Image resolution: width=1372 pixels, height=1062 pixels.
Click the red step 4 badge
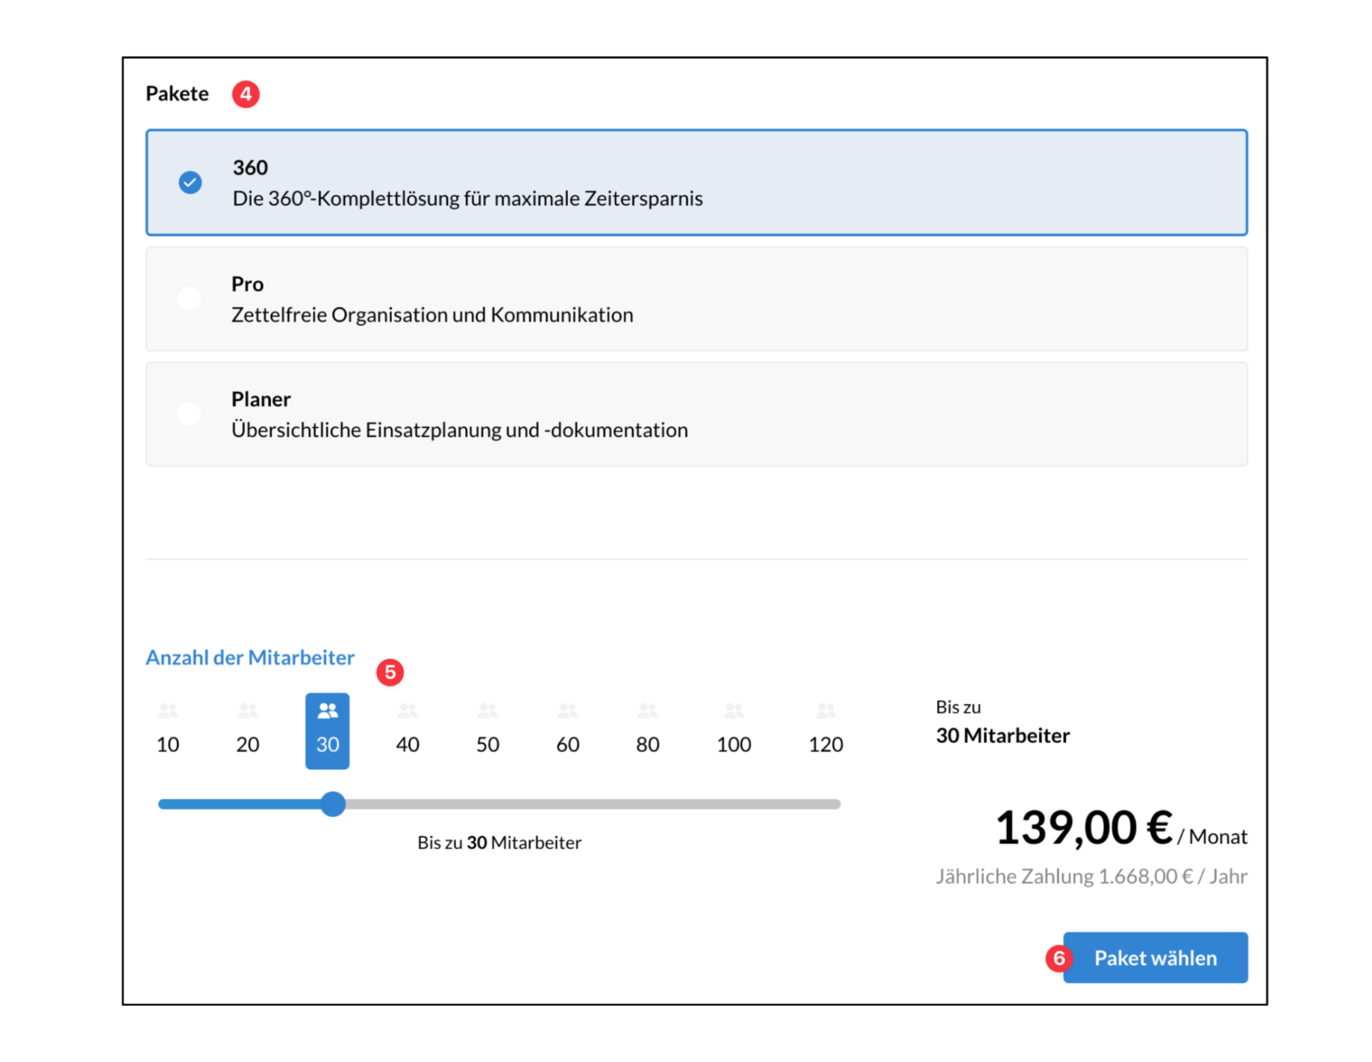tap(246, 94)
